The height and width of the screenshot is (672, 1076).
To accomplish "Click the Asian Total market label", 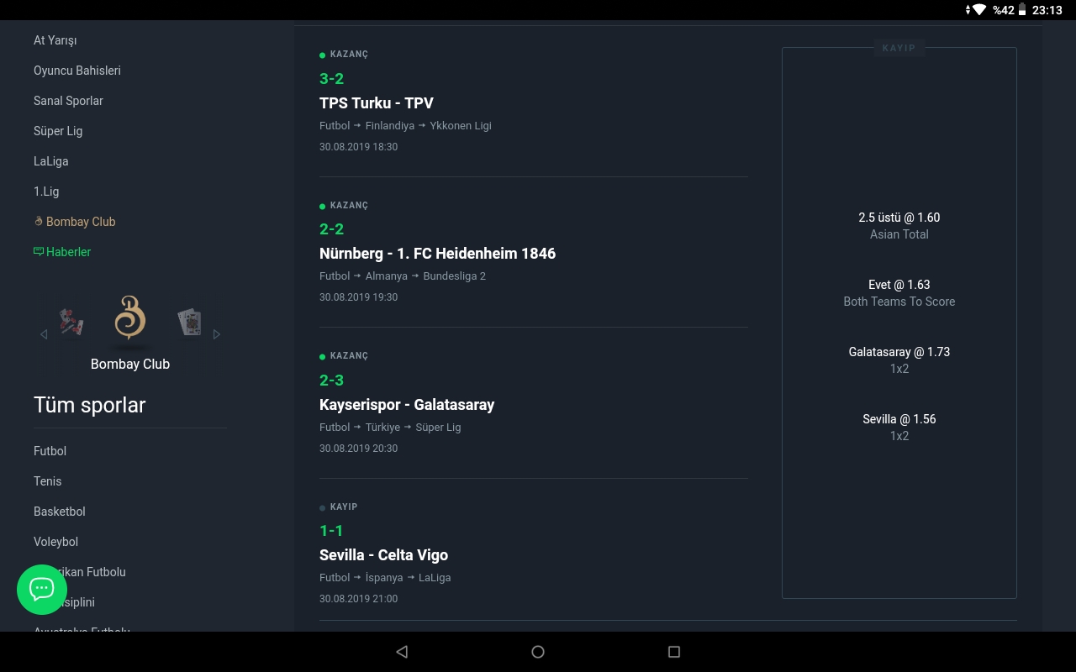I will 899,234.
